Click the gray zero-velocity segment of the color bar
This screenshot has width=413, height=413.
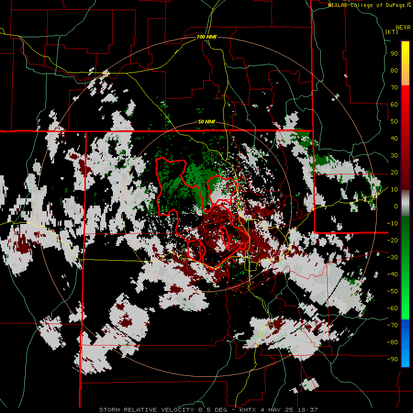[405, 203]
